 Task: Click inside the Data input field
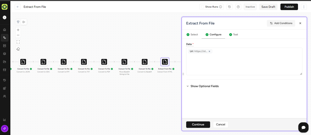point(244,64)
